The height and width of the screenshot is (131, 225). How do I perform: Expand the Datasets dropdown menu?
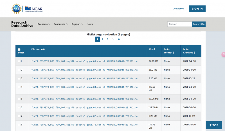pyautogui.click(x=44, y=24)
